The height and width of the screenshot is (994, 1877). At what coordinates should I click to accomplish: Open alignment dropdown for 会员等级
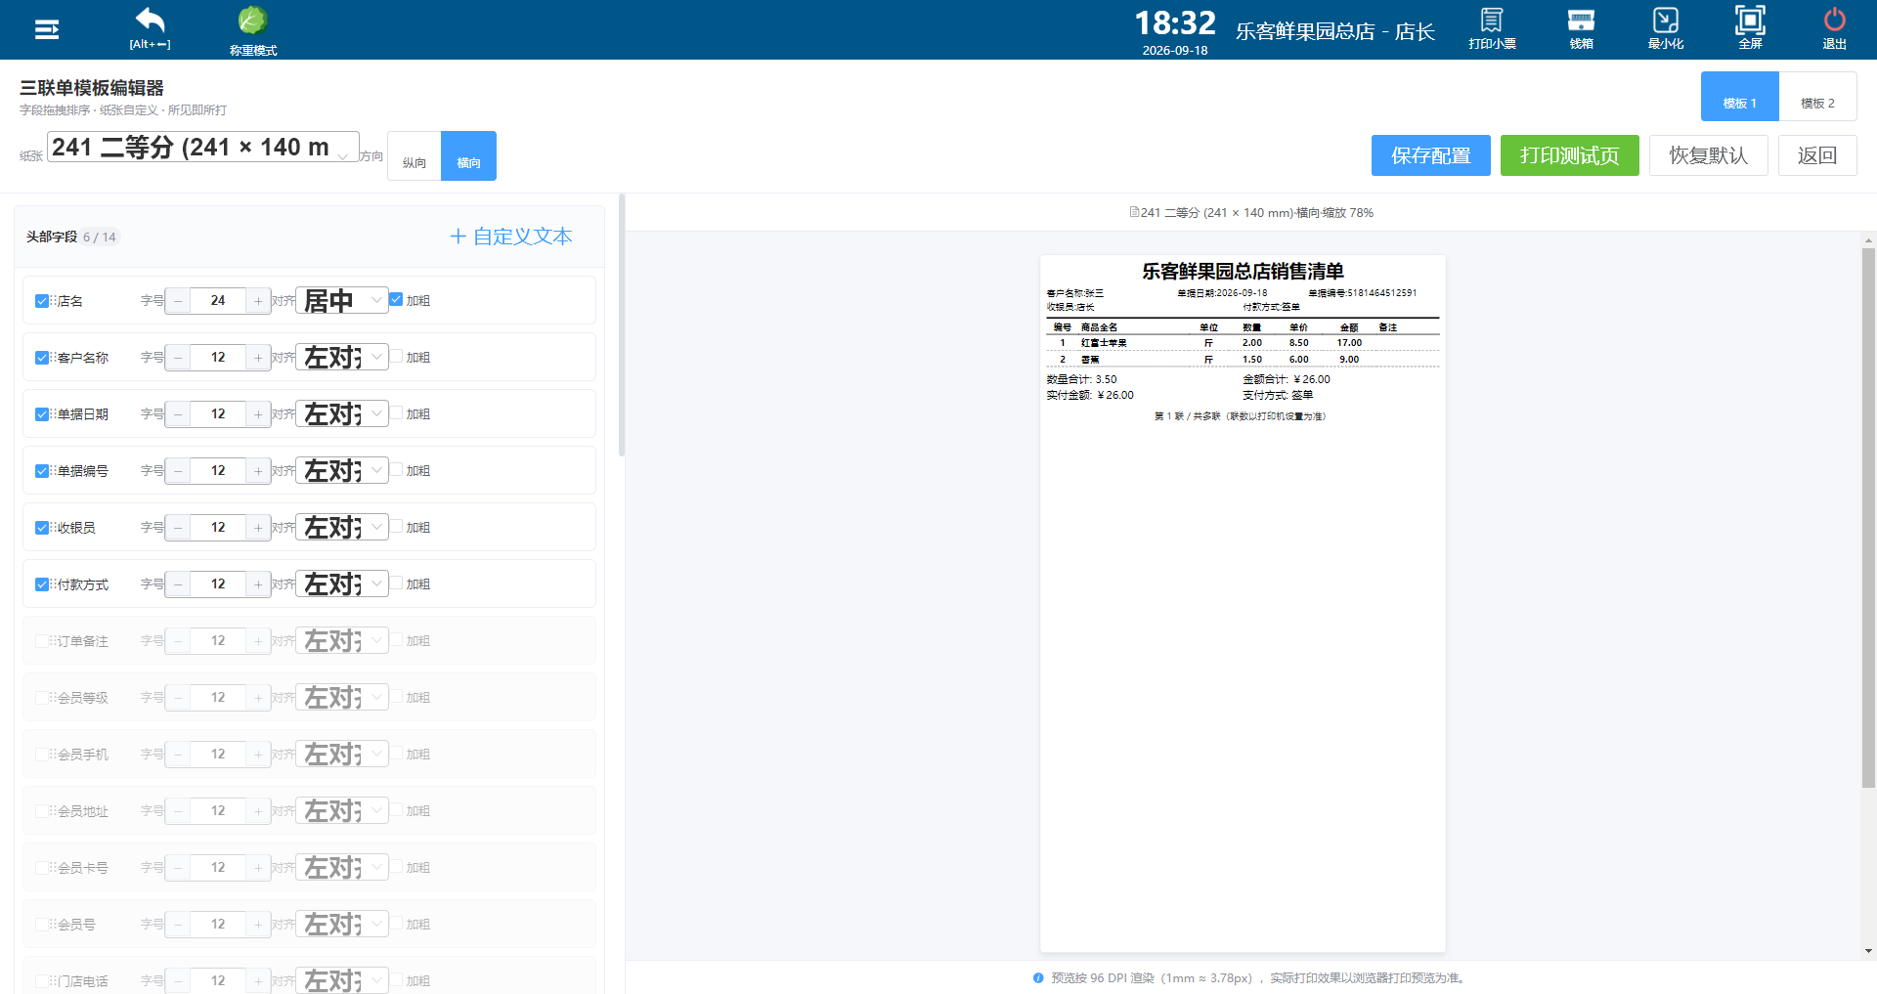[342, 698]
